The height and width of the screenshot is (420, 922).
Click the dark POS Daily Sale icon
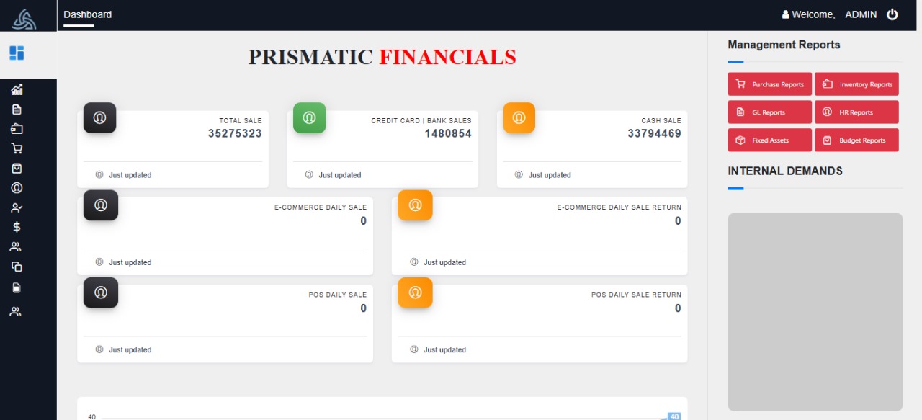[x=101, y=292]
